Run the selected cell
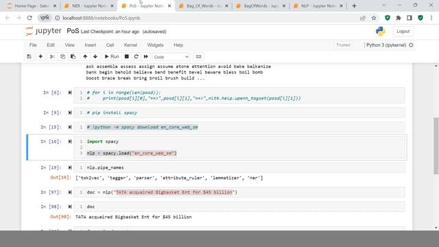Screen dimensions: 439x247 112,56
